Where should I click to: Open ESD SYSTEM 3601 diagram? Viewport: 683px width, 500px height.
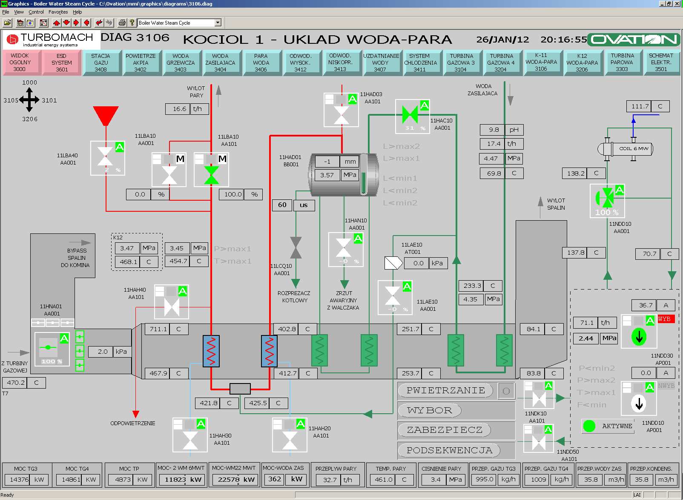(x=62, y=62)
